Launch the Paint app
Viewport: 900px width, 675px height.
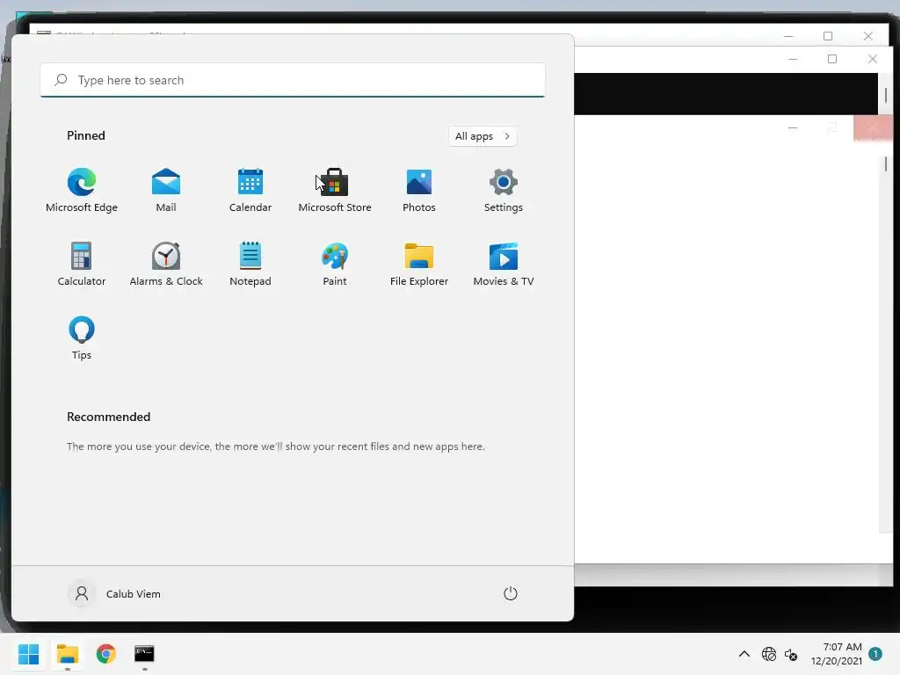point(335,264)
